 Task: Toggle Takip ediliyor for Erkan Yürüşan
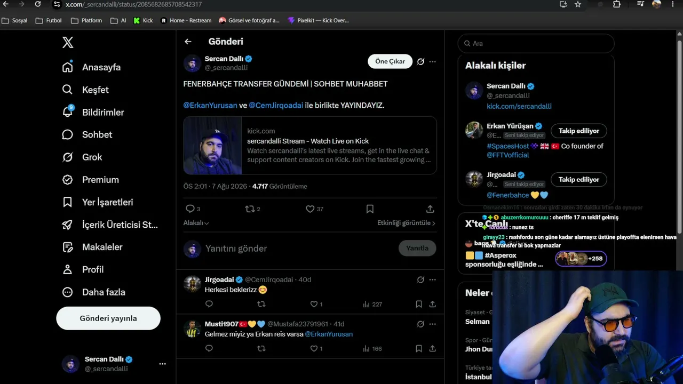pyautogui.click(x=579, y=131)
